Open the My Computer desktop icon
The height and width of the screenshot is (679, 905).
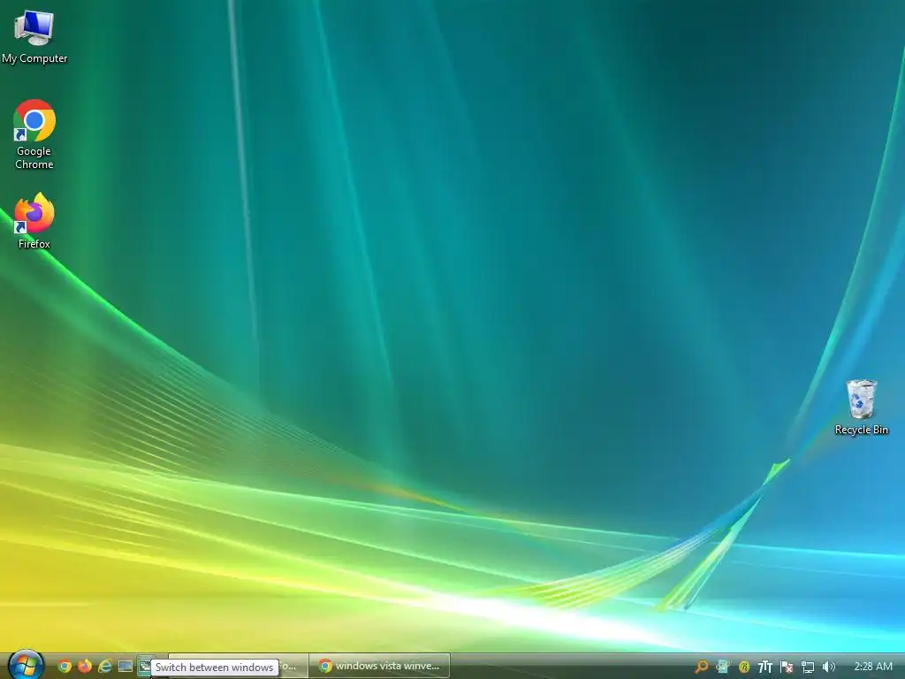coord(34,37)
